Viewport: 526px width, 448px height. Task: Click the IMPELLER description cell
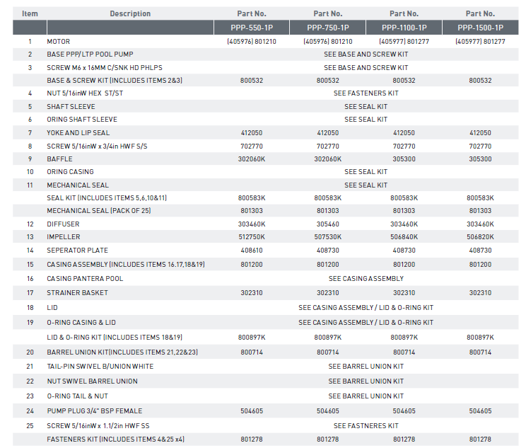click(x=64, y=237)
